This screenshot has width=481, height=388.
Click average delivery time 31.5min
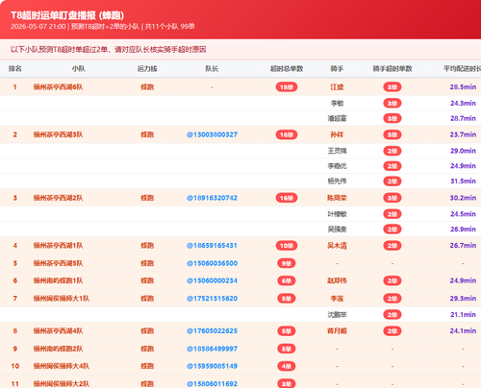pyautogui.click(x=463, y=182)
